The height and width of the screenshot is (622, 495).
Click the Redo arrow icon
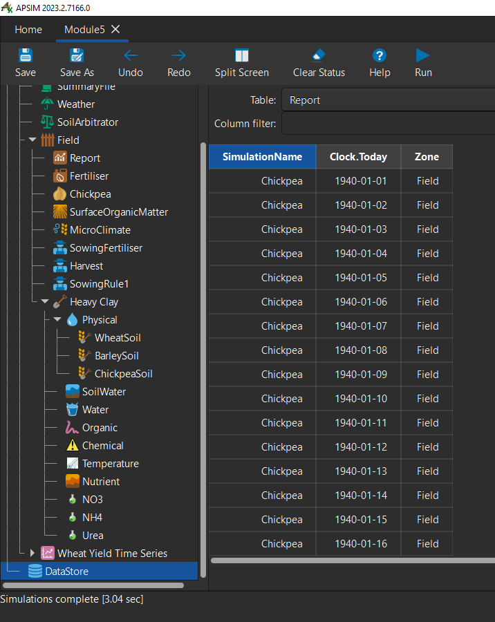[x=179, y=55]
